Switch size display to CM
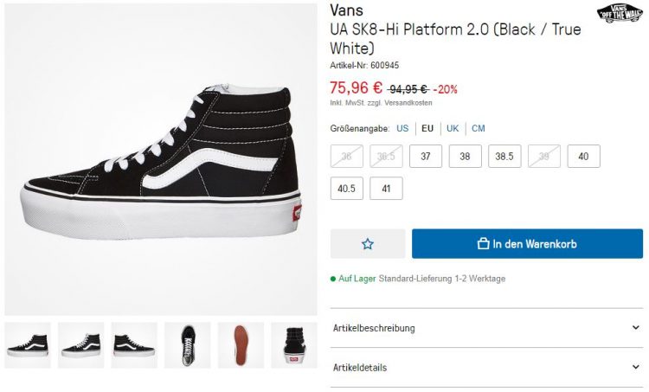This screenshot has width=649, height=392. (x=478, y=128)
